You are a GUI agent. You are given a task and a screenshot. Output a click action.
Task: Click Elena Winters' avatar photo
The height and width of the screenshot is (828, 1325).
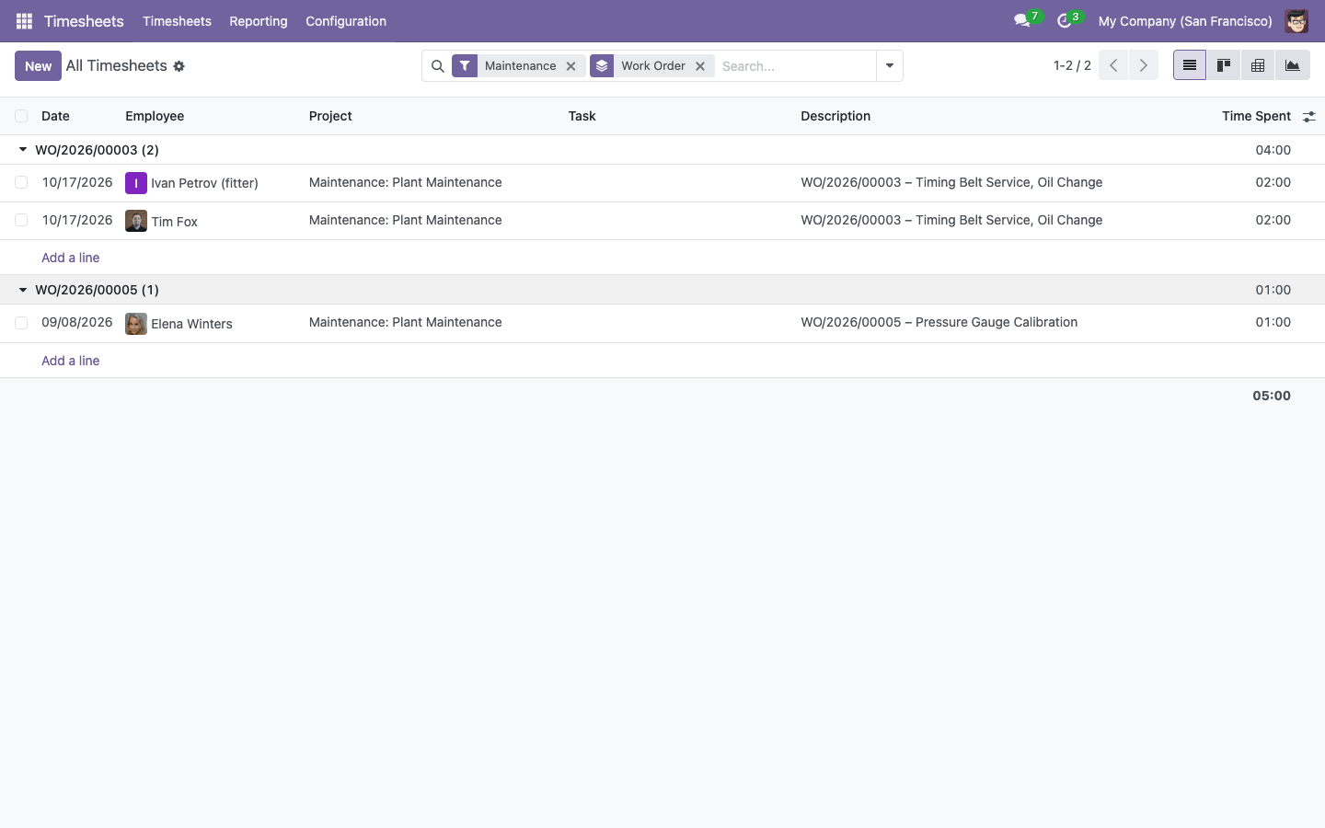pyautogui.click(x=136, y=324)
